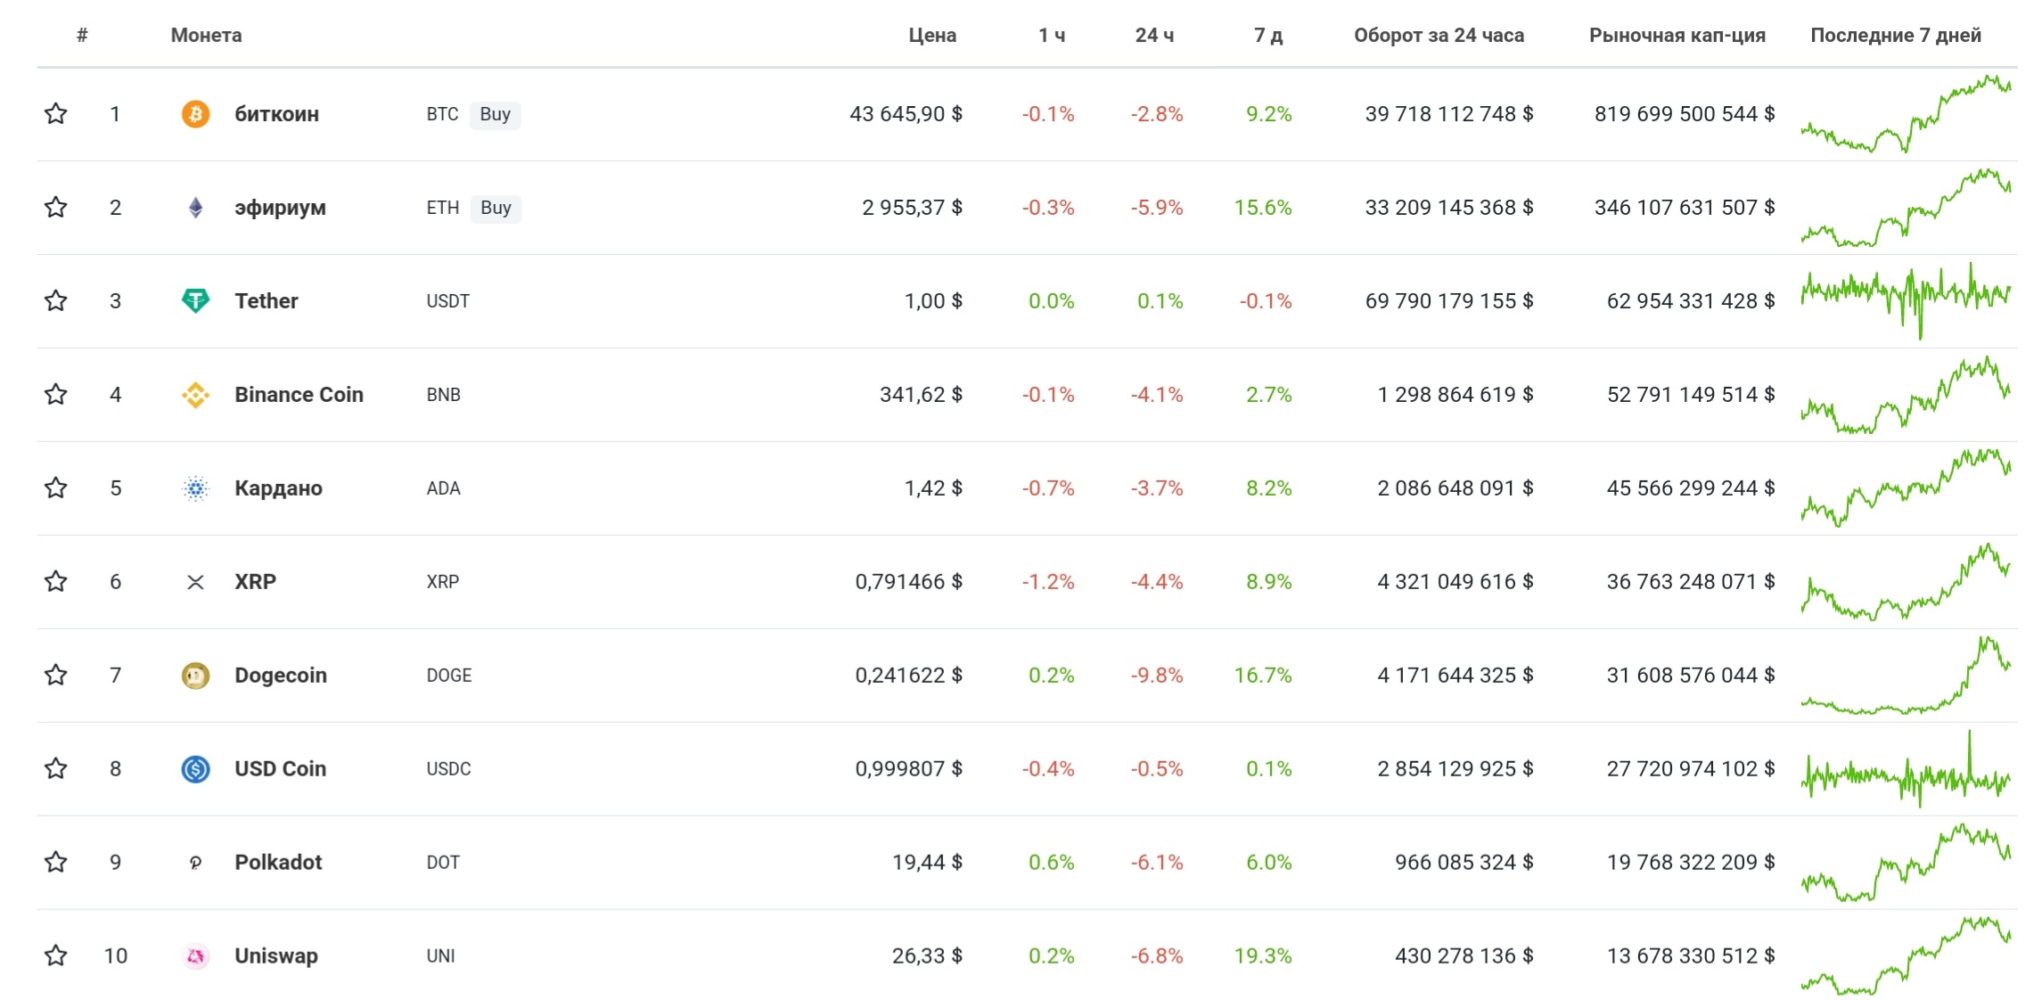Screen dimensions: 2042x1000
Task: Open the XRP 7-day sparkline chart
Action: [x=1906, y=582]
